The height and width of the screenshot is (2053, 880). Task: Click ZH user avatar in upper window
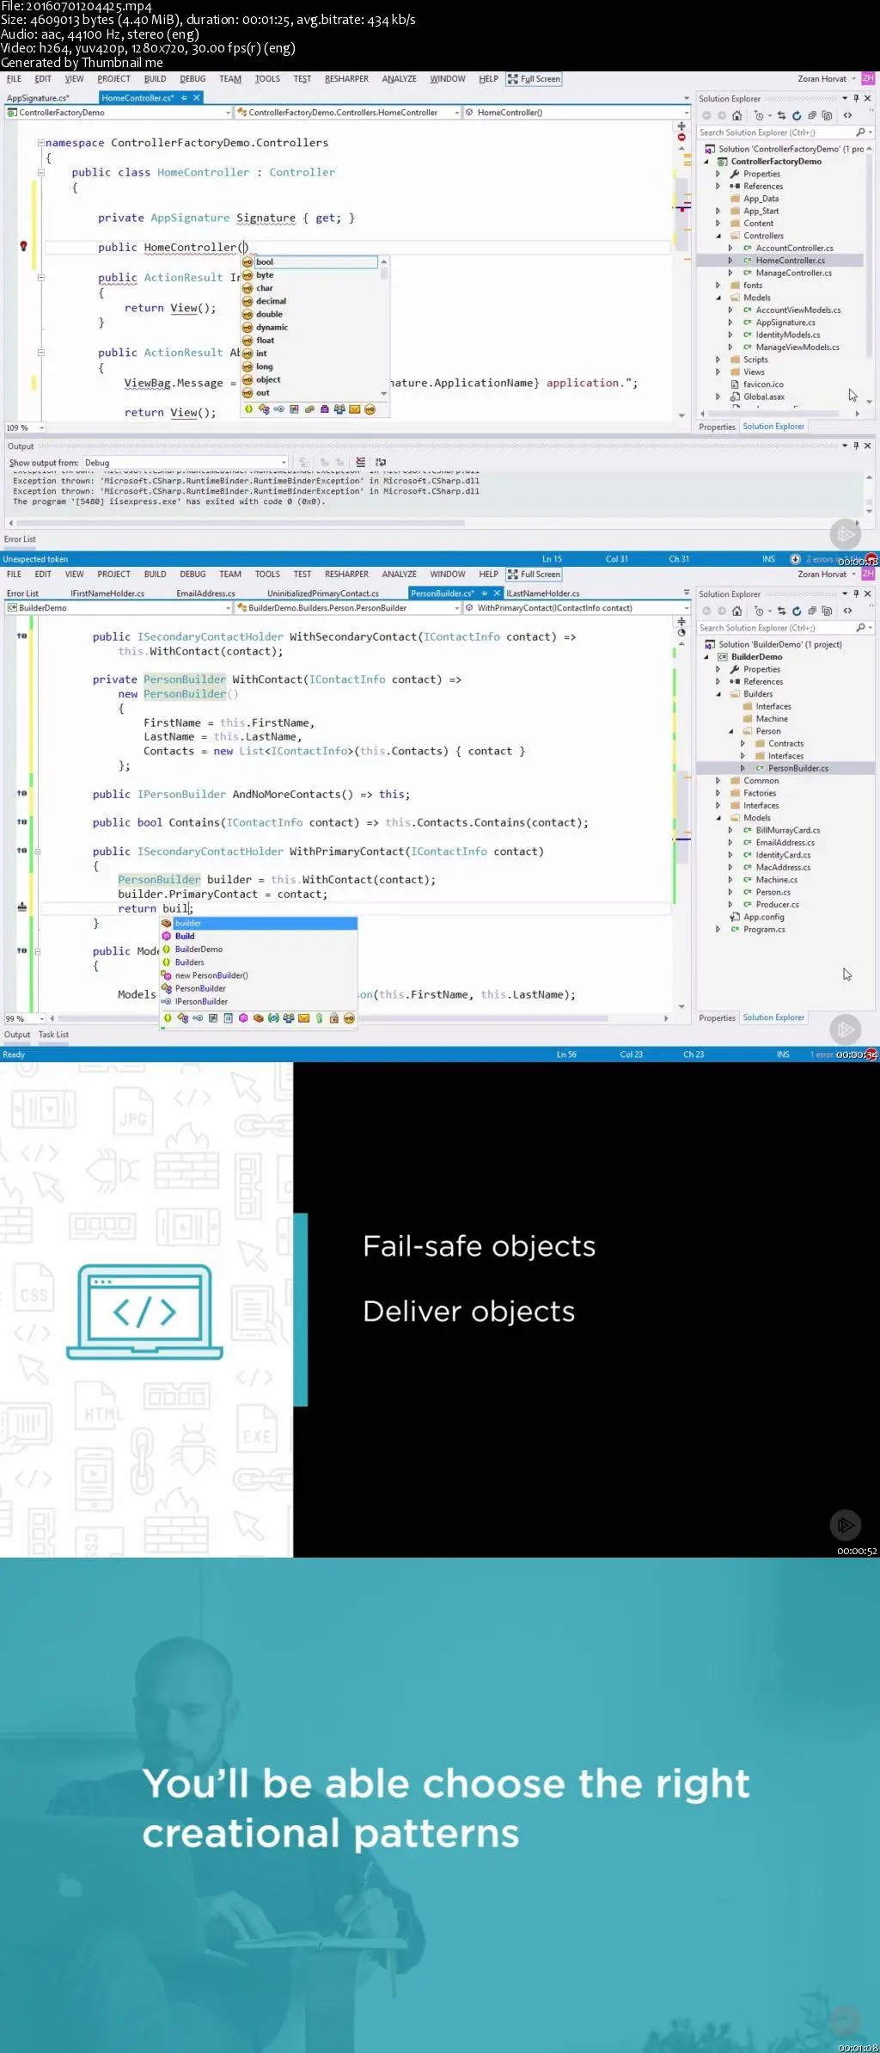[868, 78]
